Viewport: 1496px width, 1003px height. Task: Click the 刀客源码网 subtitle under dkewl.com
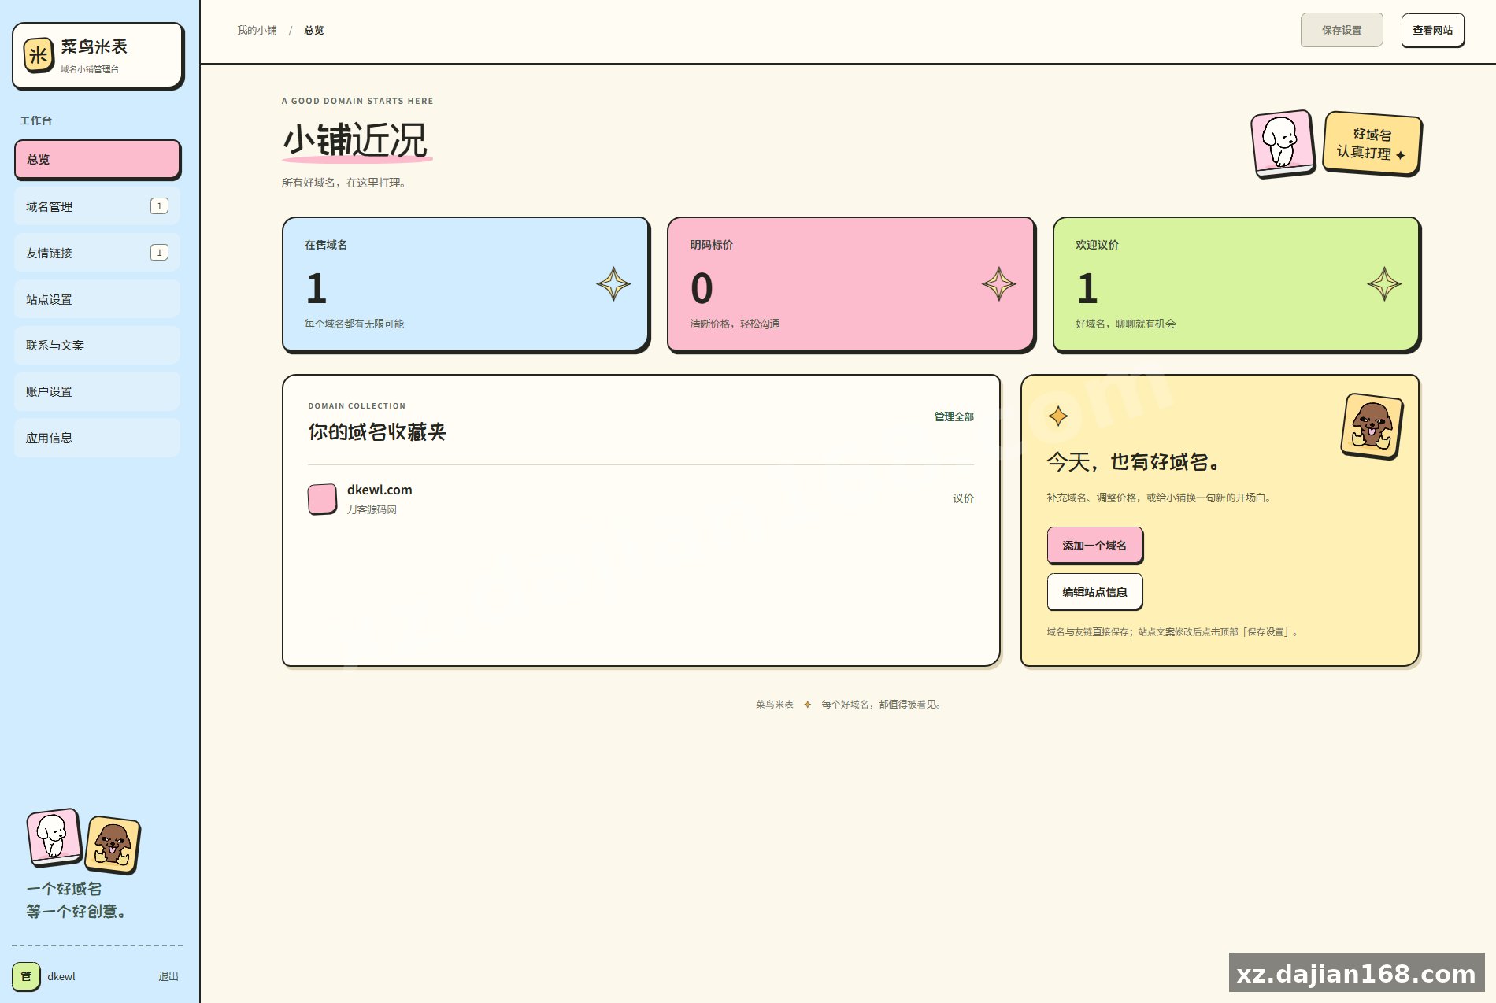[x=372, y=509]
